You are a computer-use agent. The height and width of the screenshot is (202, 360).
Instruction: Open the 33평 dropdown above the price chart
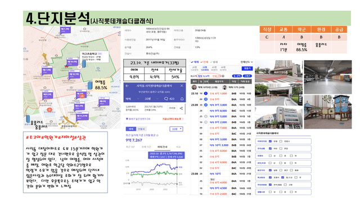(x=176, y=129)
